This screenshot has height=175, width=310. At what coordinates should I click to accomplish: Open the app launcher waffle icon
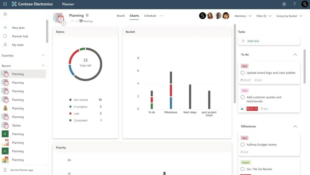click(x=5, y=4)
